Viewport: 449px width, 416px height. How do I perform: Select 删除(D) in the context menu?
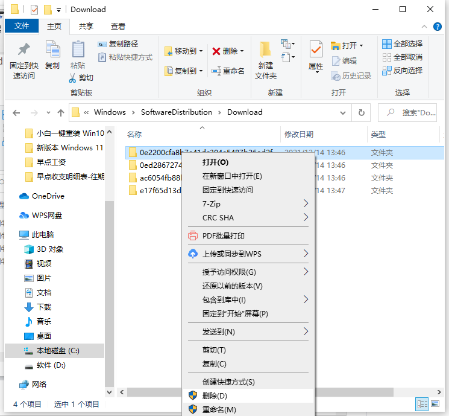[215, 396]
